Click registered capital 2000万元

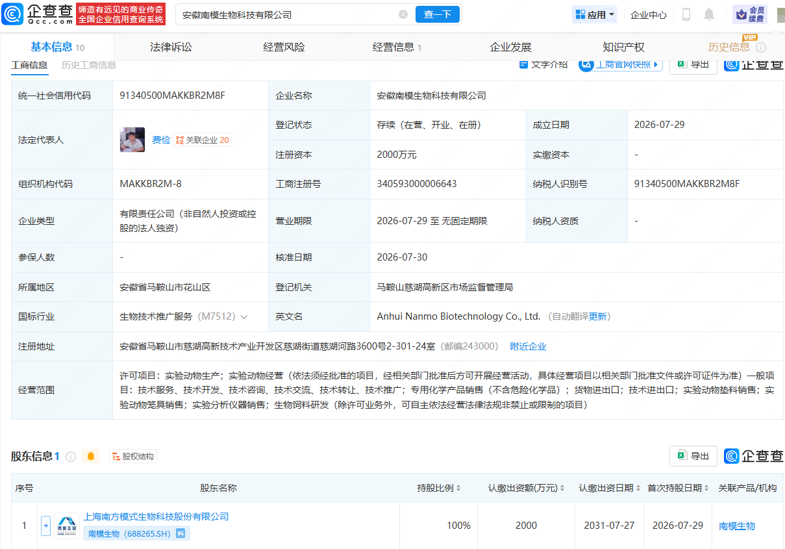coord(397,155)
